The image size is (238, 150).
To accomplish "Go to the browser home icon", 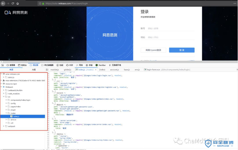I will click(x=18, y=3).
